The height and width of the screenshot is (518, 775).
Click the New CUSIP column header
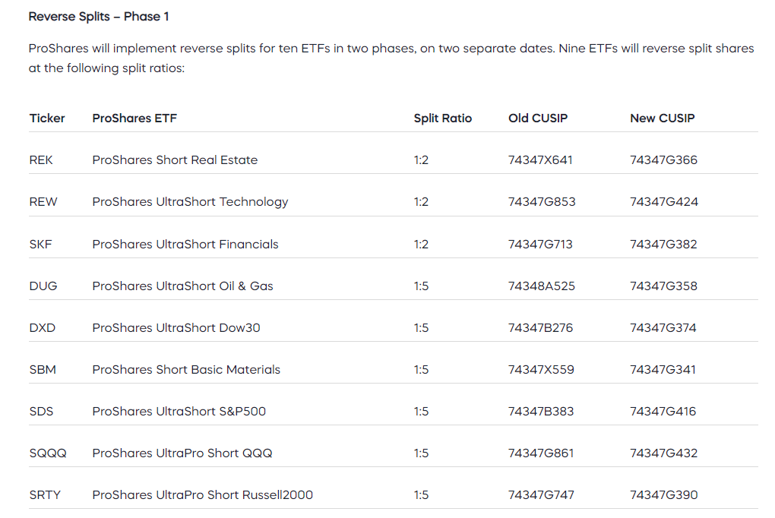663,118
